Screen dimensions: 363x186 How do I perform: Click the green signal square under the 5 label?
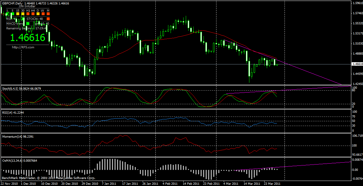(x=13, y=14)
